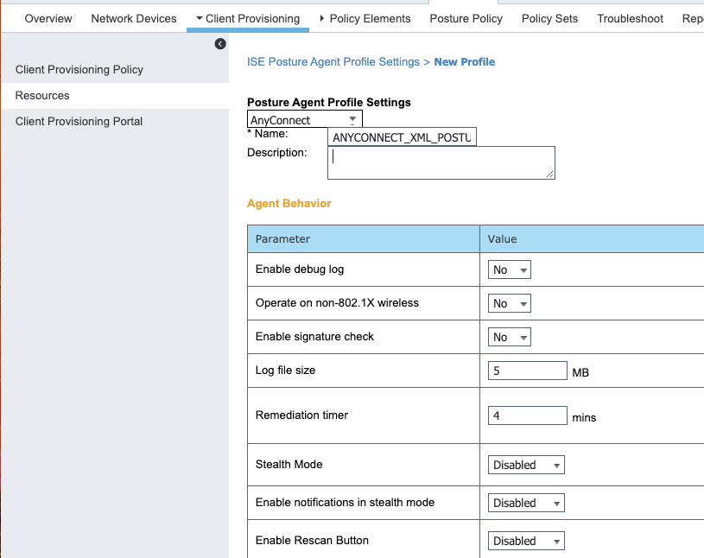
Task: Open the Enable debug log dropdown
Action: coord(509,270)
